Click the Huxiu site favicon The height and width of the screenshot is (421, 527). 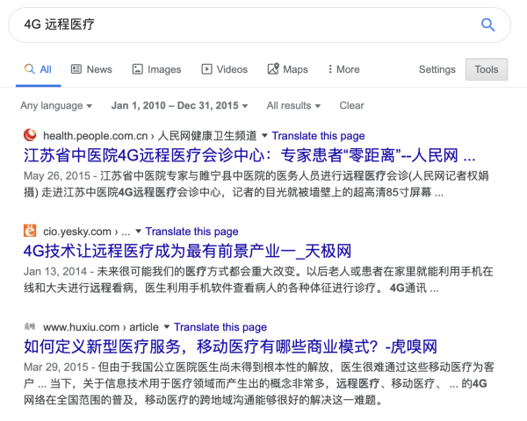(x=30, y=327)
